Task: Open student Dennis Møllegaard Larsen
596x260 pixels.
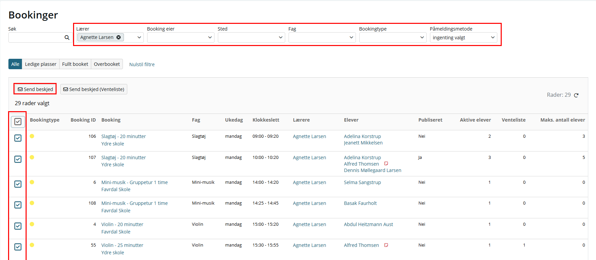Action: (x=373, y=170)
